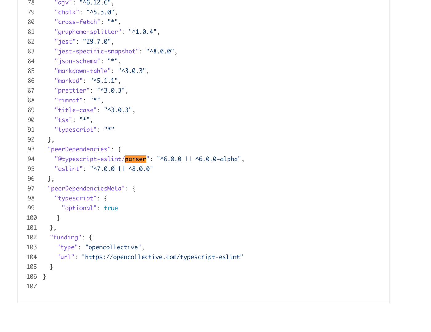This screenshot has width=431, height=332.
Task: Click the "url" key on line 104
Action: coord(66,257)
